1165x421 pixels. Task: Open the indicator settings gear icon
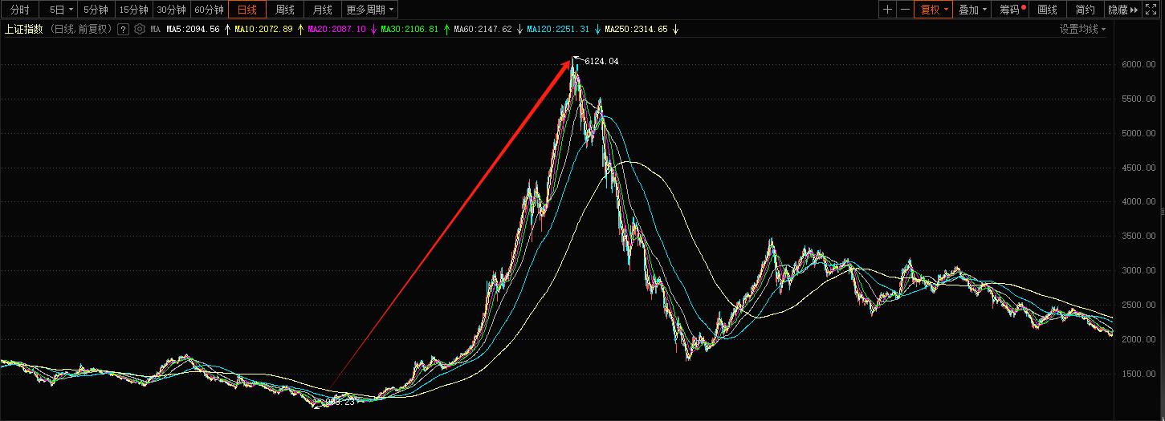point(140,30)
